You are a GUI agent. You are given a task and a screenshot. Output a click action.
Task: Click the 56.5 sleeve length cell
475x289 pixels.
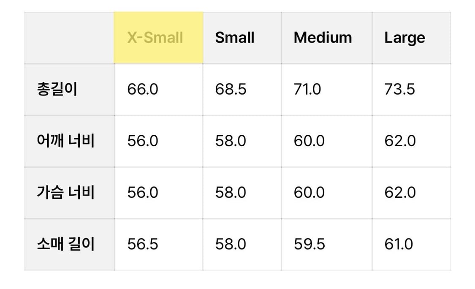[x=143, y=244]
